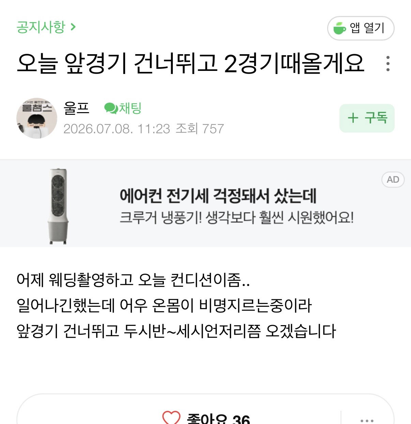Image resolution: width=411 pixels, height=424 pixels.
Task: Tap the 크루거 냉풍기 ad subtitle
Action: click(237, 217)
